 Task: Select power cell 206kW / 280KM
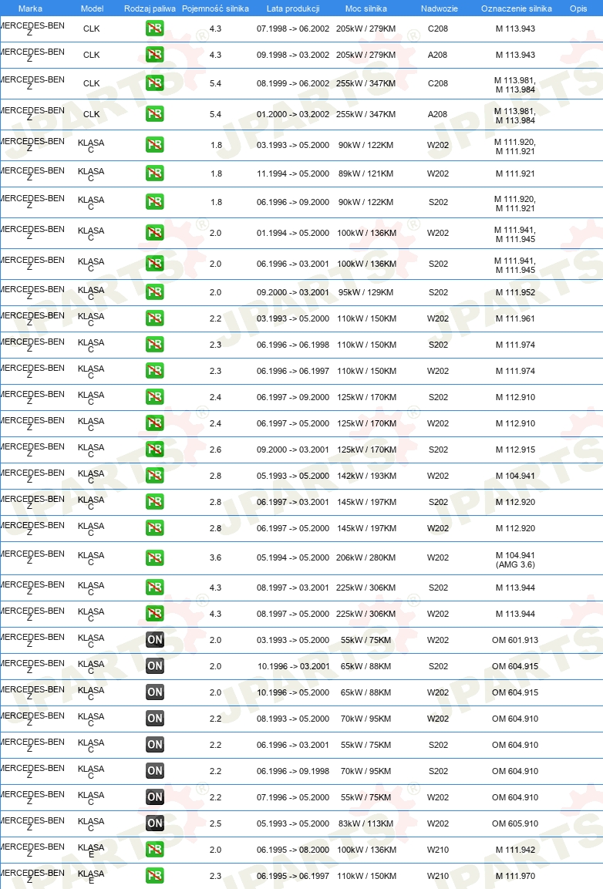click(366, 557)
